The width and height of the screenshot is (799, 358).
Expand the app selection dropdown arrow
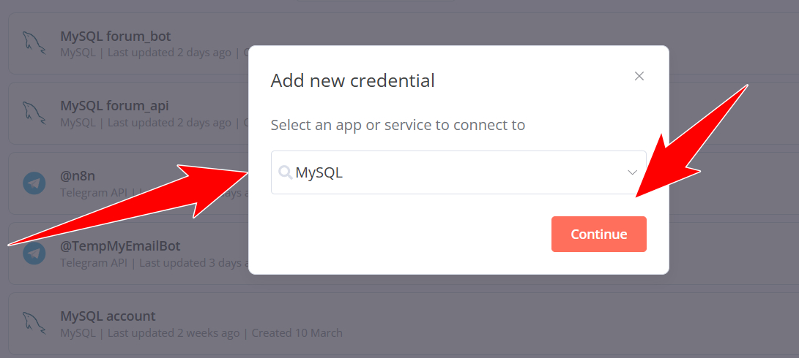tap(632, 173)
